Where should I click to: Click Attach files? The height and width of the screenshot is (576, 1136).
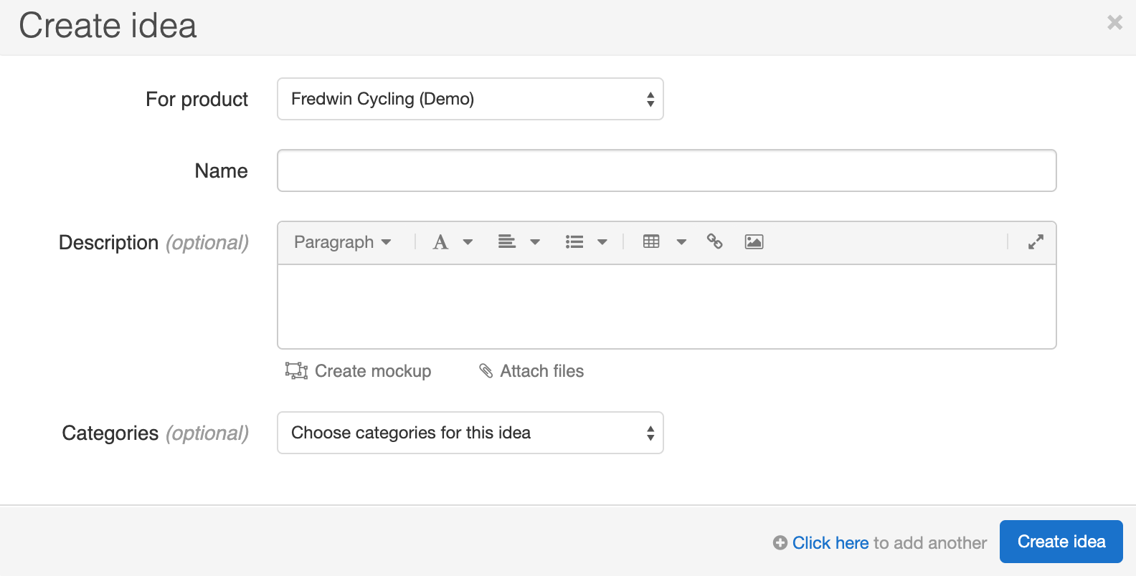(x=531, y=371)
